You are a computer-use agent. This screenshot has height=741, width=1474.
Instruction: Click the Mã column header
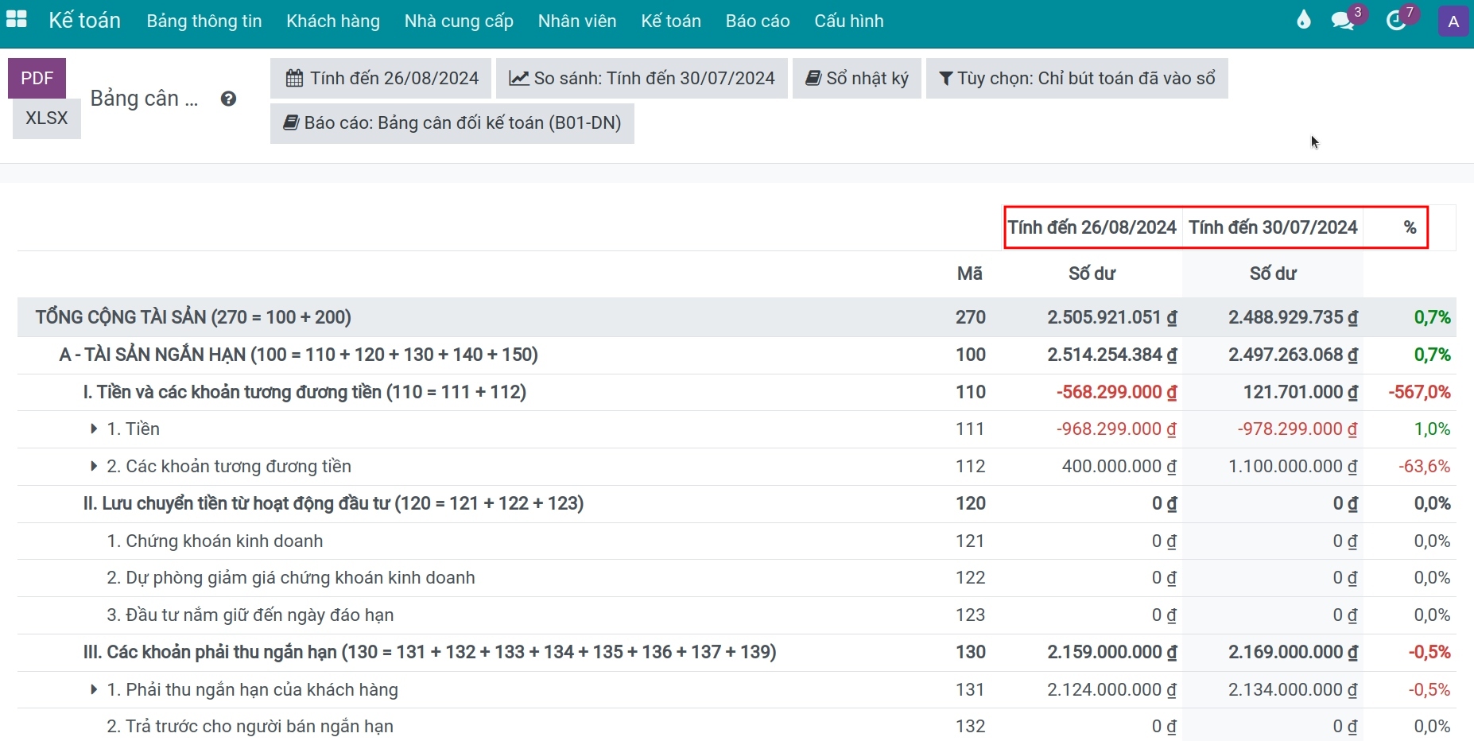coord(970,274)
